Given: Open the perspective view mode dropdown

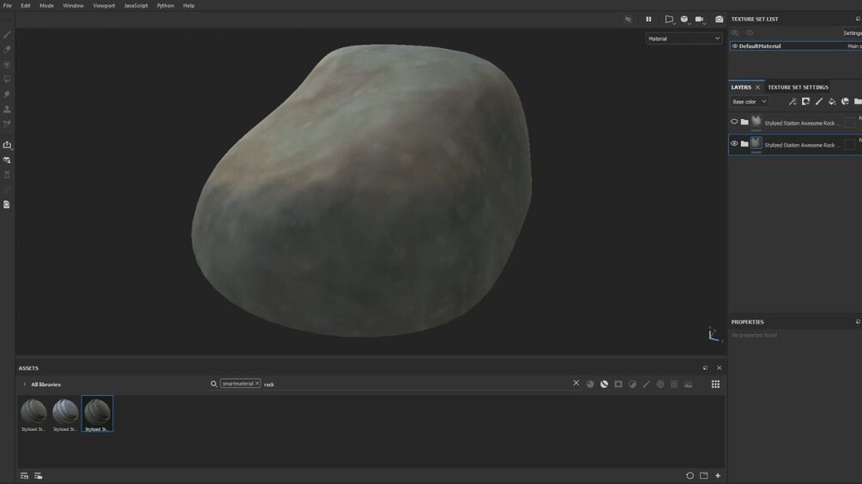Looking at the screenshot, I should [670, 19].
